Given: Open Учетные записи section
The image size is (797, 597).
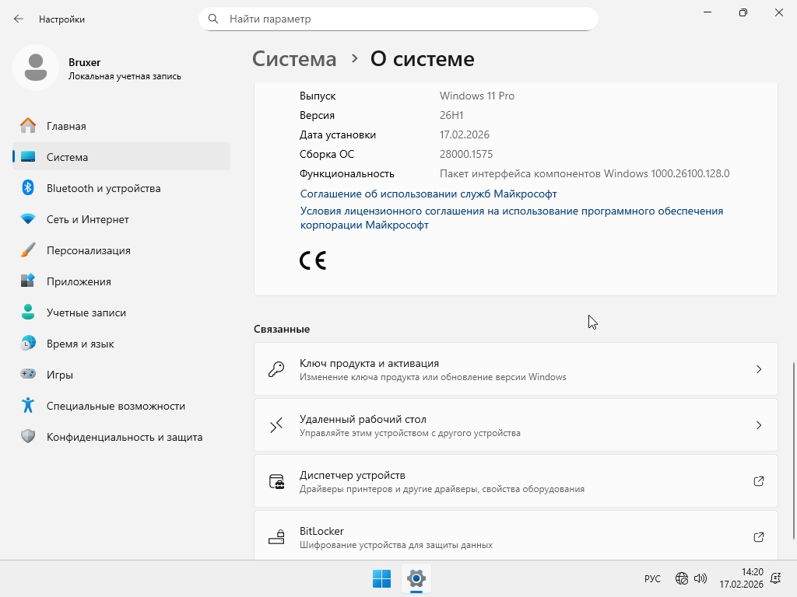Looking at the screenshot, I should click(121, 312).
